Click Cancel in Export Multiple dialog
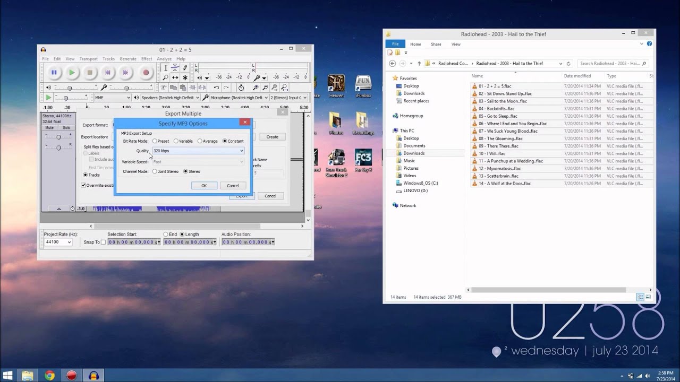680x382 pixels. pos(270,196)
